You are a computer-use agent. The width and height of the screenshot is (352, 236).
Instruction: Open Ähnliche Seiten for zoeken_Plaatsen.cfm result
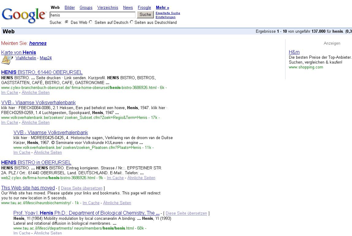[x=48, y=153]
